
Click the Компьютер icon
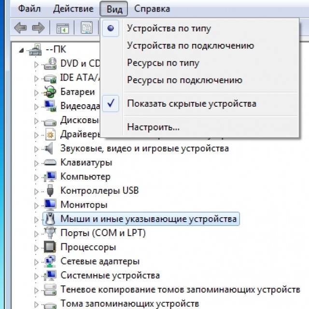(50, 177)
